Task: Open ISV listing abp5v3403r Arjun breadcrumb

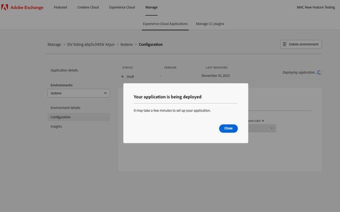Action: [91, 44]
